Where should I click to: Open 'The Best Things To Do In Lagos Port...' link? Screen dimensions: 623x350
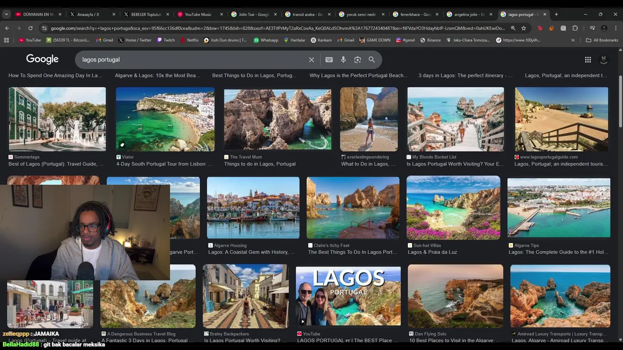tap(352, 252)
